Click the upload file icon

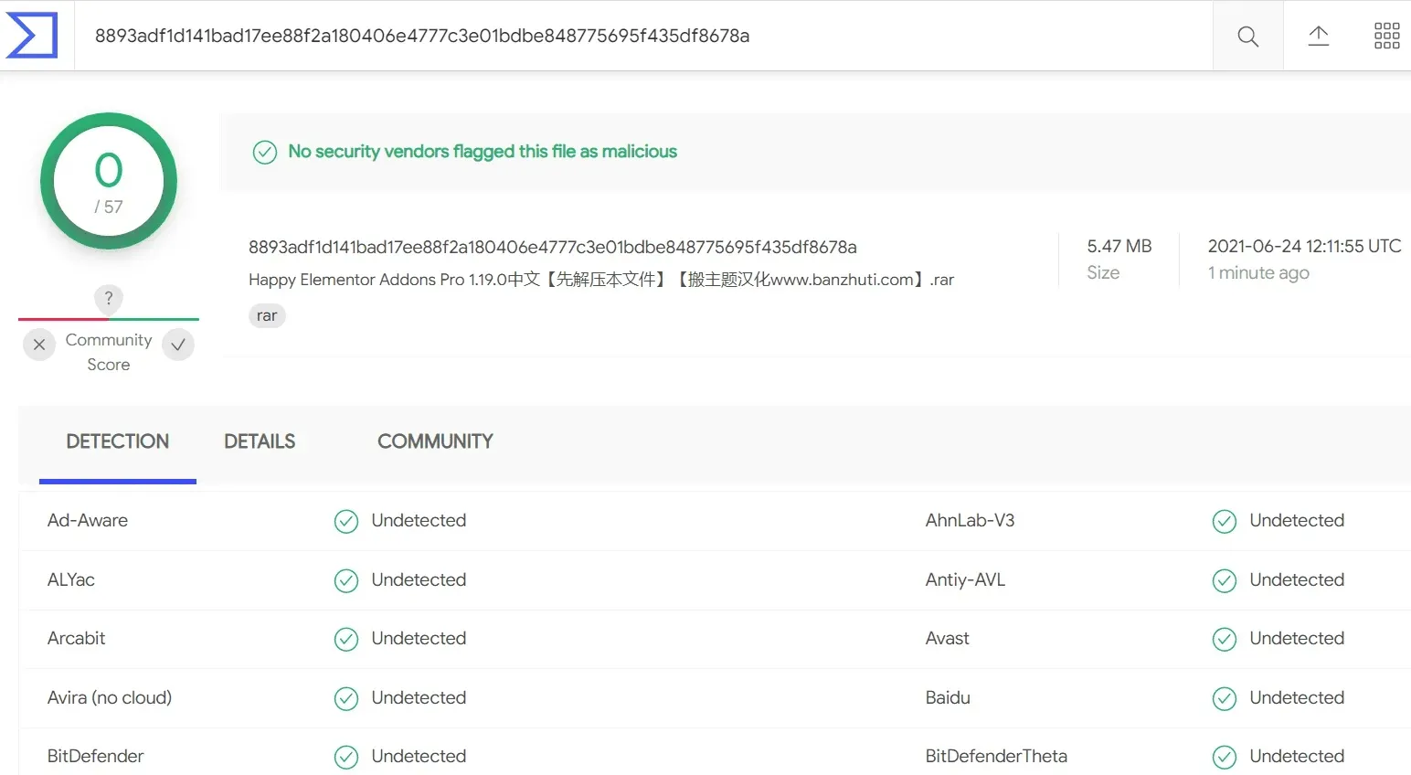(x=1318, y=37)
